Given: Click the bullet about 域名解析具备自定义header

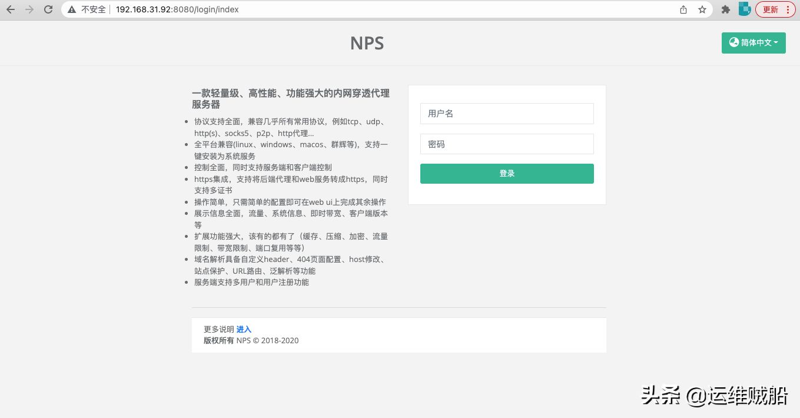Looking at the screenshot, I should (291, 265).
